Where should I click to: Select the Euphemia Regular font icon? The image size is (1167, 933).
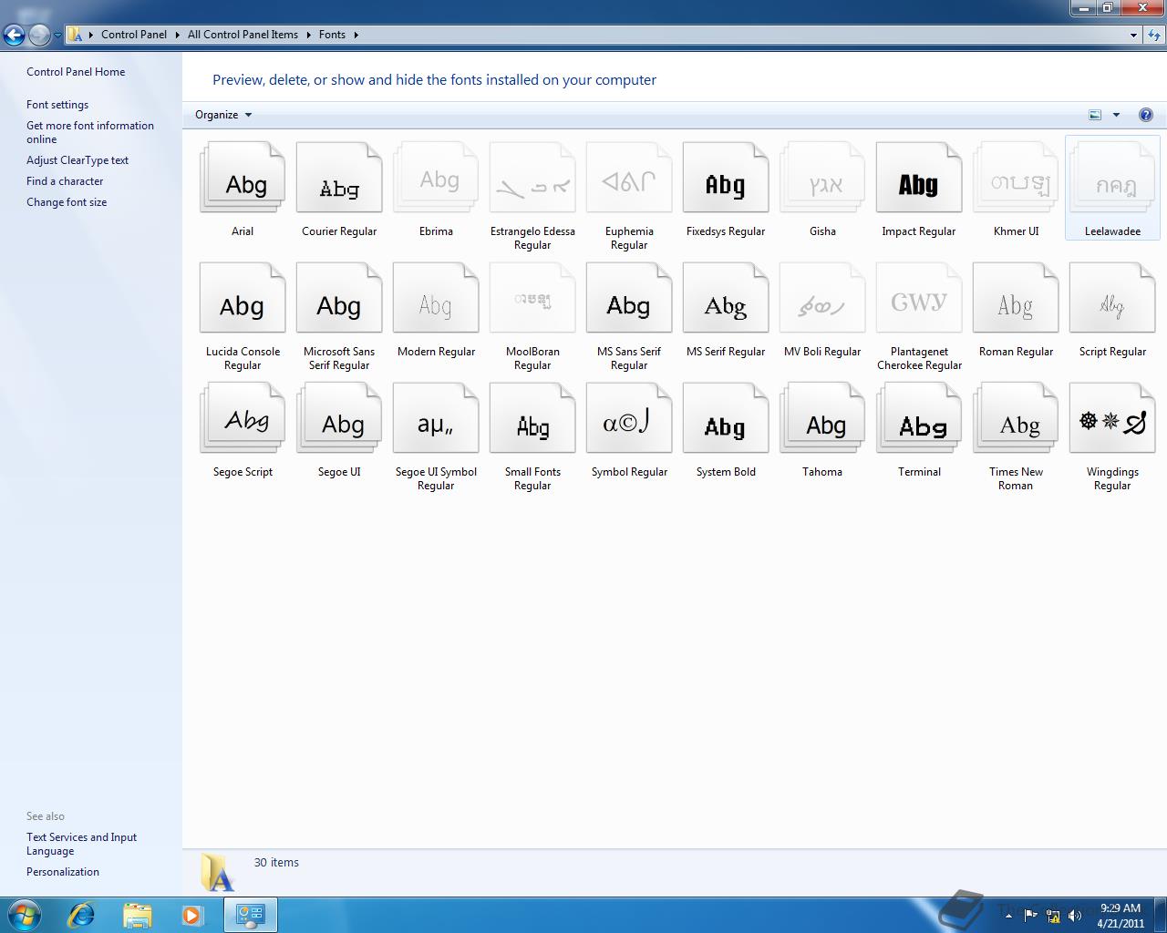[x=629, y=179]
